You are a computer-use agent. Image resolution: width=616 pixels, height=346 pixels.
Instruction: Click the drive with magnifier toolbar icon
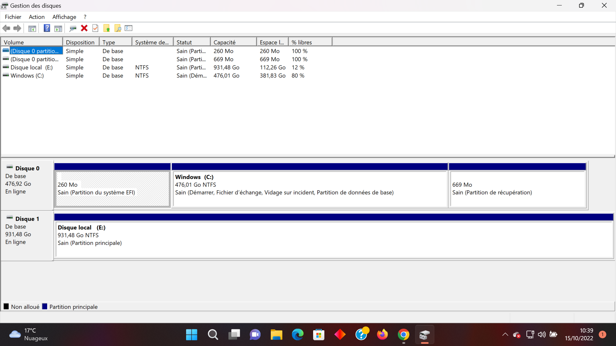click(73, 28)
